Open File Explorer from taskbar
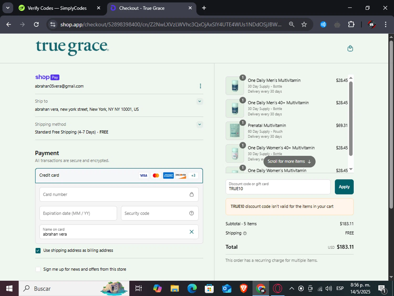Screen dimensions: 394x296 coord(175,289)
